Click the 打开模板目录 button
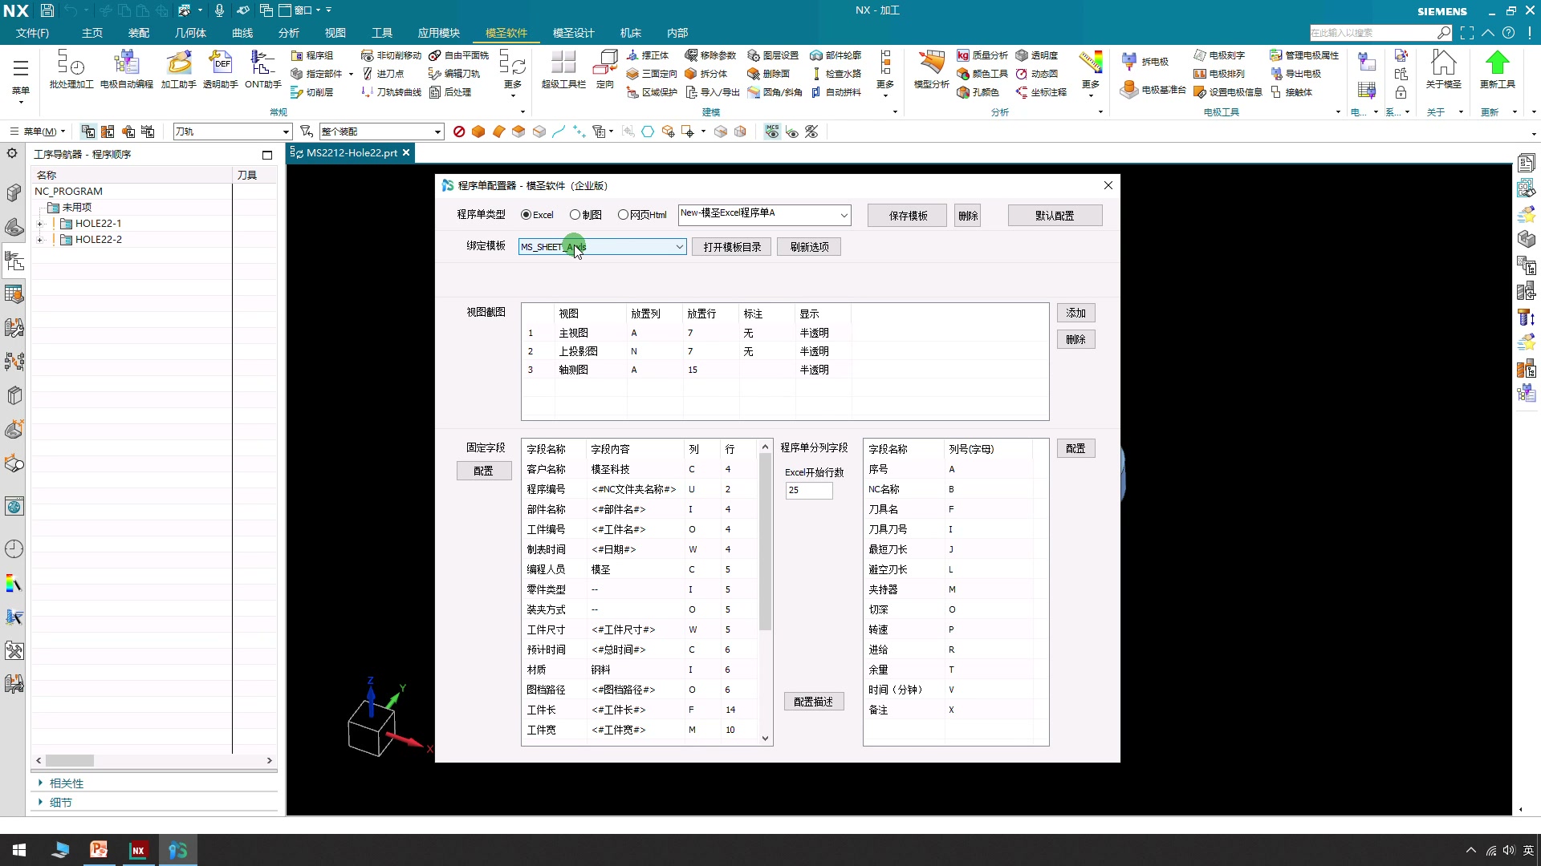The height and width of the screenshot is (866, 1541). coord(732,247)
